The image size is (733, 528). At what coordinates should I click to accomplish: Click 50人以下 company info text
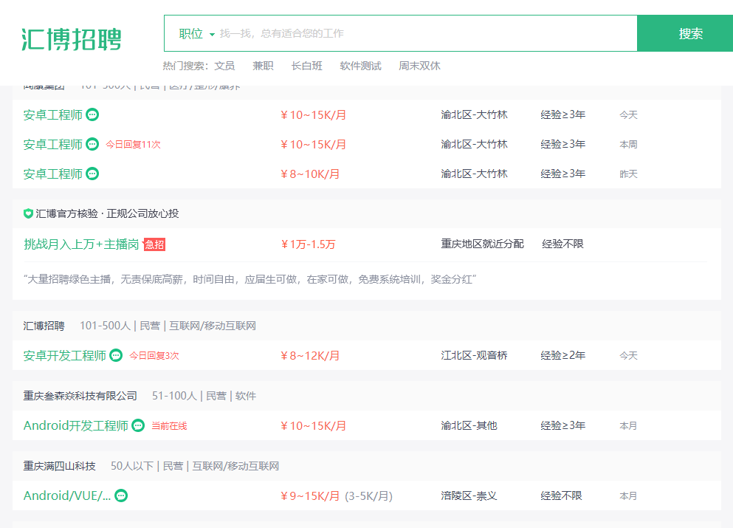point(132,466)
